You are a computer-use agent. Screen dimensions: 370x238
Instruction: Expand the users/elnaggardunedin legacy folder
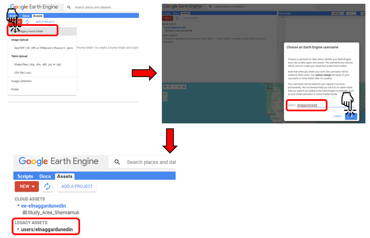point(18,229)
